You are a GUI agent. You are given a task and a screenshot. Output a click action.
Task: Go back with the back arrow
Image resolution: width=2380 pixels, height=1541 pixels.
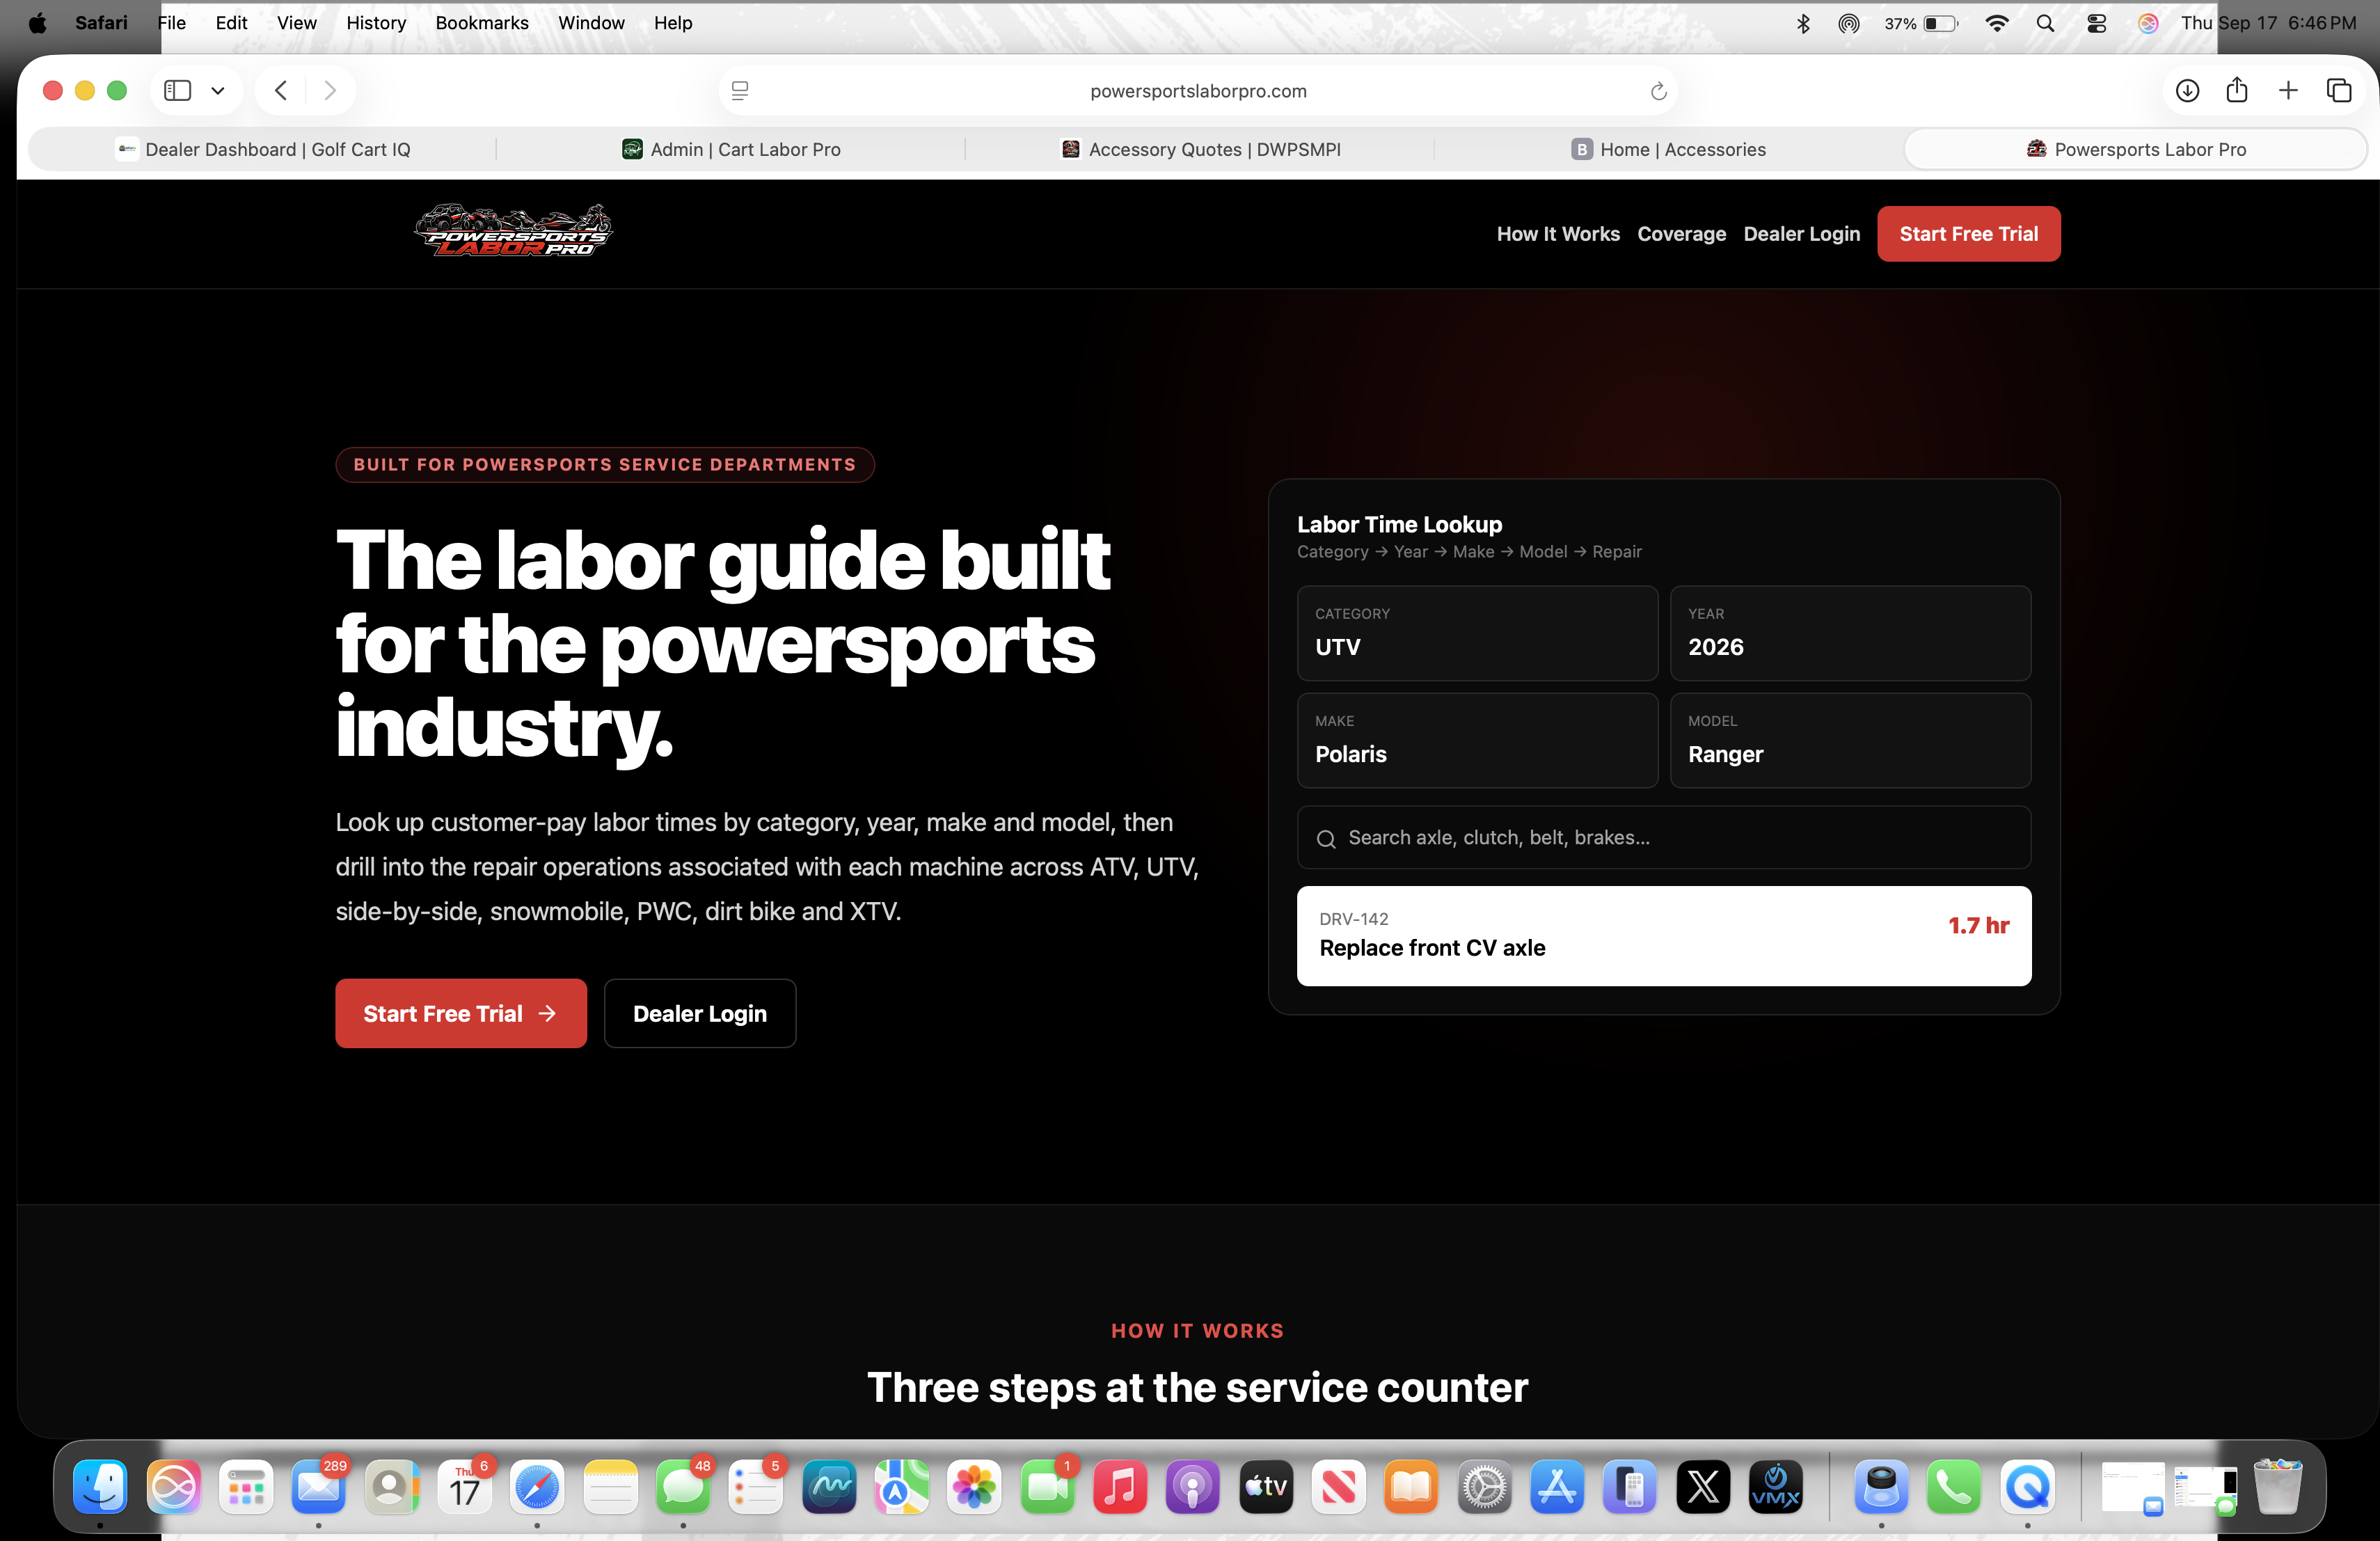point(281,91)
